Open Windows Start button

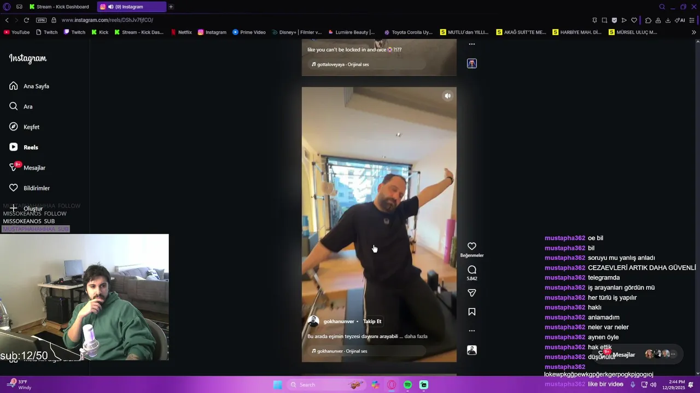pyautogui.click(x=277, y=385)
